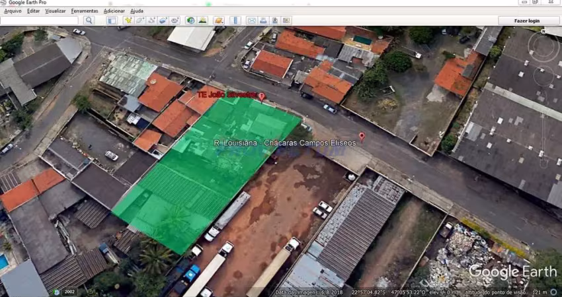The image size is (562, 297).
Task: Open the Ferramentas menu
Action: click(84, 11)
